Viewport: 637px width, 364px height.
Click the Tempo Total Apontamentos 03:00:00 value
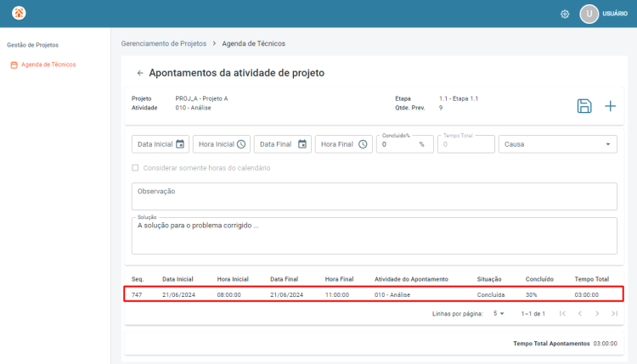[606, 344]
